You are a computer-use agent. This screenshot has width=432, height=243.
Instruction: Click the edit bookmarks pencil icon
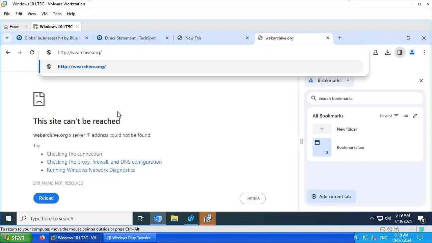pyautogui.click(x=415, y=116)
